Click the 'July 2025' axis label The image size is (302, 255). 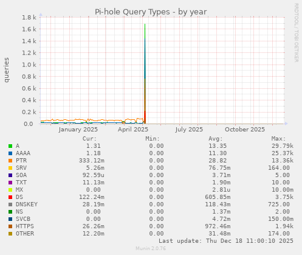click(189, 130)
